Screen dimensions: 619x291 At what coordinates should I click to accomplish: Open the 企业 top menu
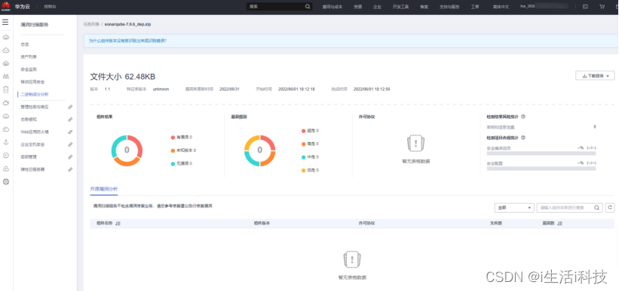click(378, 7)
